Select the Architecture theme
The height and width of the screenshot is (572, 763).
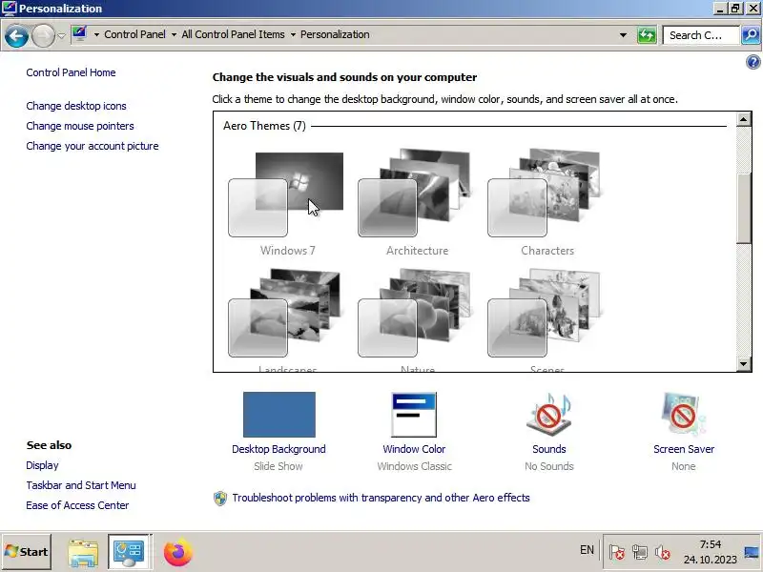pos(417,203)
